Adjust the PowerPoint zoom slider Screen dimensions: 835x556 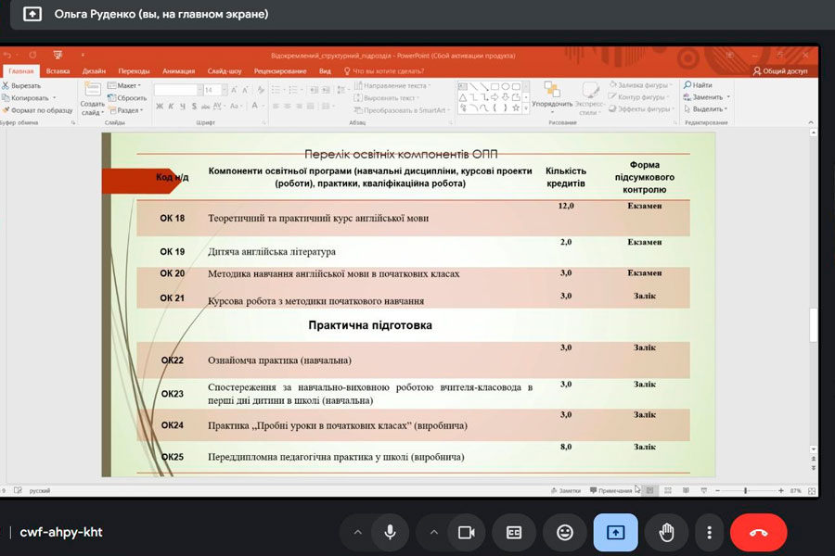[x=746, y=490]
